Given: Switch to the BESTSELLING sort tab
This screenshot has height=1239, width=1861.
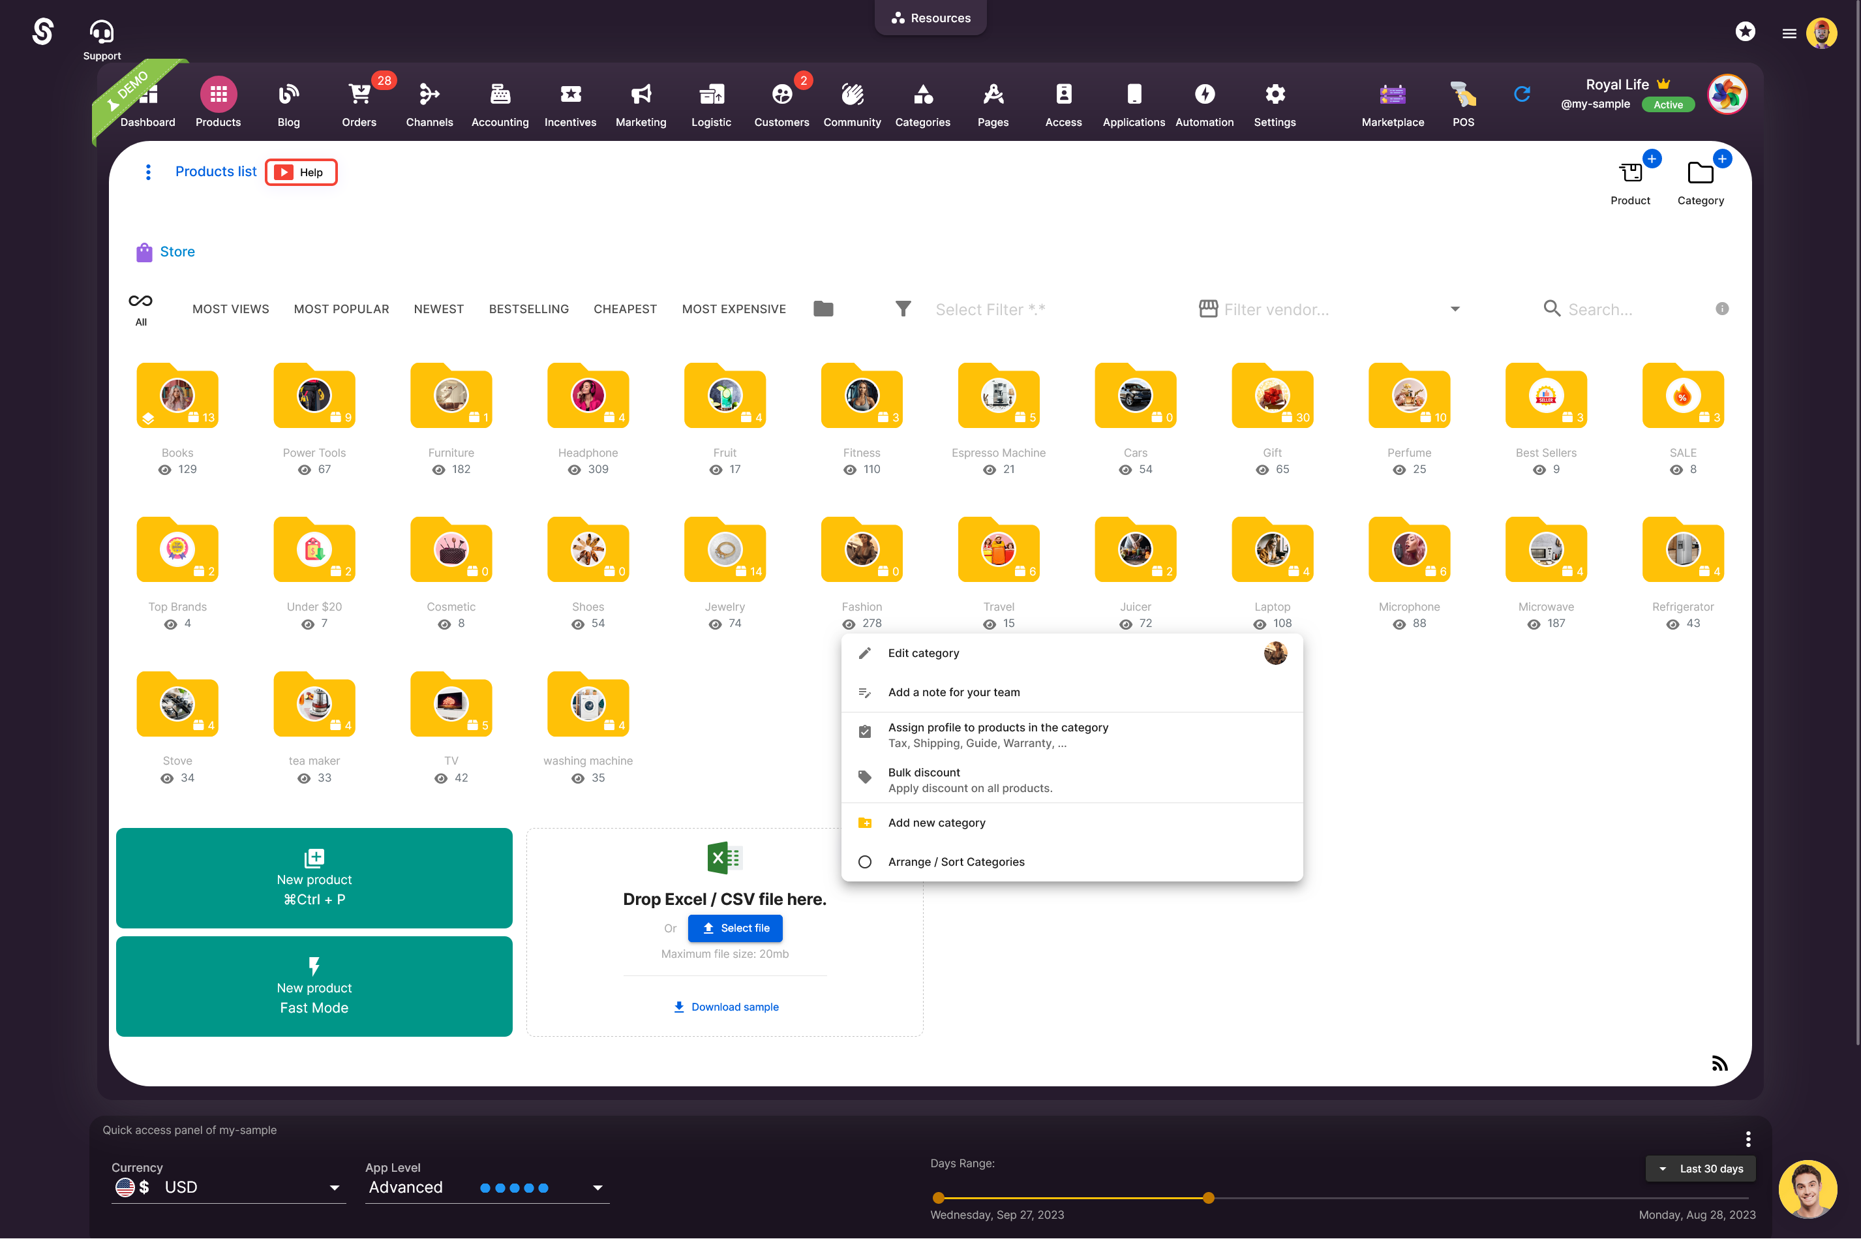Looking at the screenshot, I should point(528,309).
